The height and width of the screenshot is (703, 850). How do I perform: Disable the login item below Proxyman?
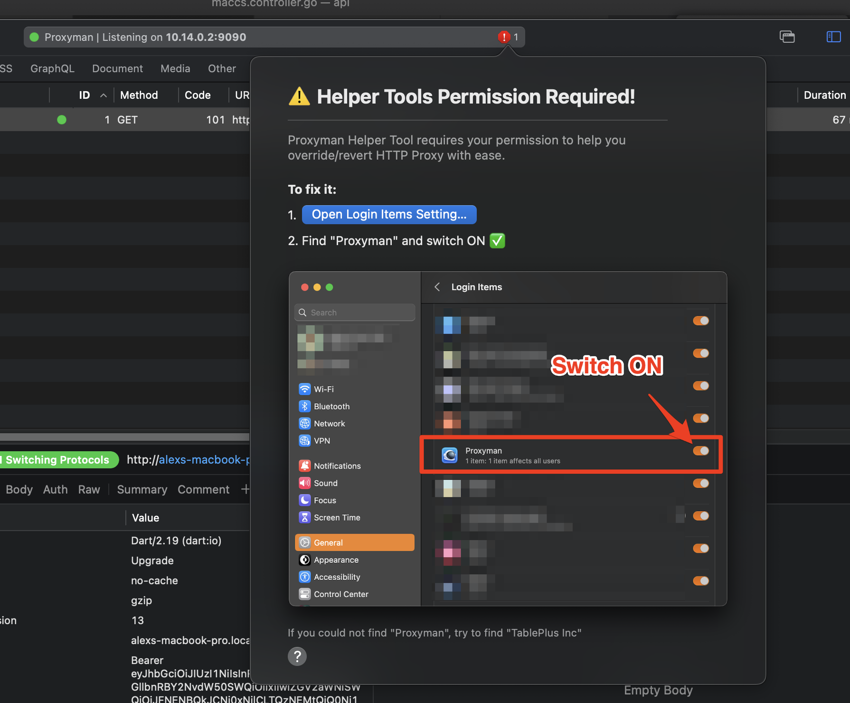[x=701, y=483]
